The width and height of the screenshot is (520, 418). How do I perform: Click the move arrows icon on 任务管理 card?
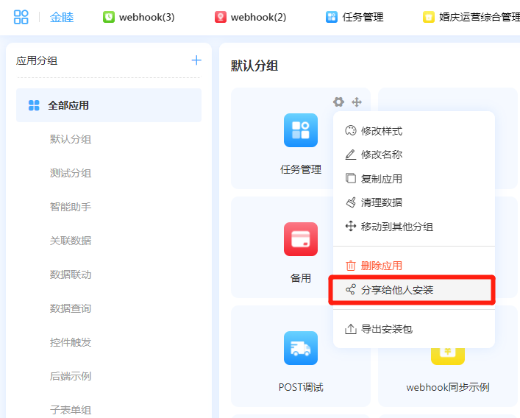[357, 102]
